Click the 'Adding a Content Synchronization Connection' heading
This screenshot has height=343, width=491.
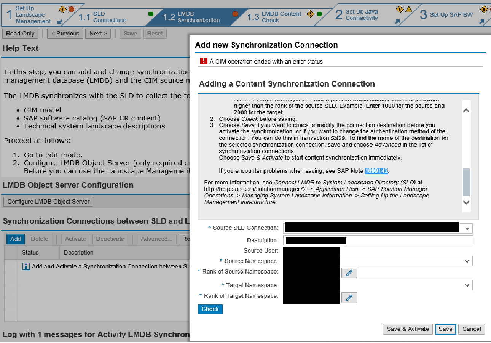coord(287,84)
